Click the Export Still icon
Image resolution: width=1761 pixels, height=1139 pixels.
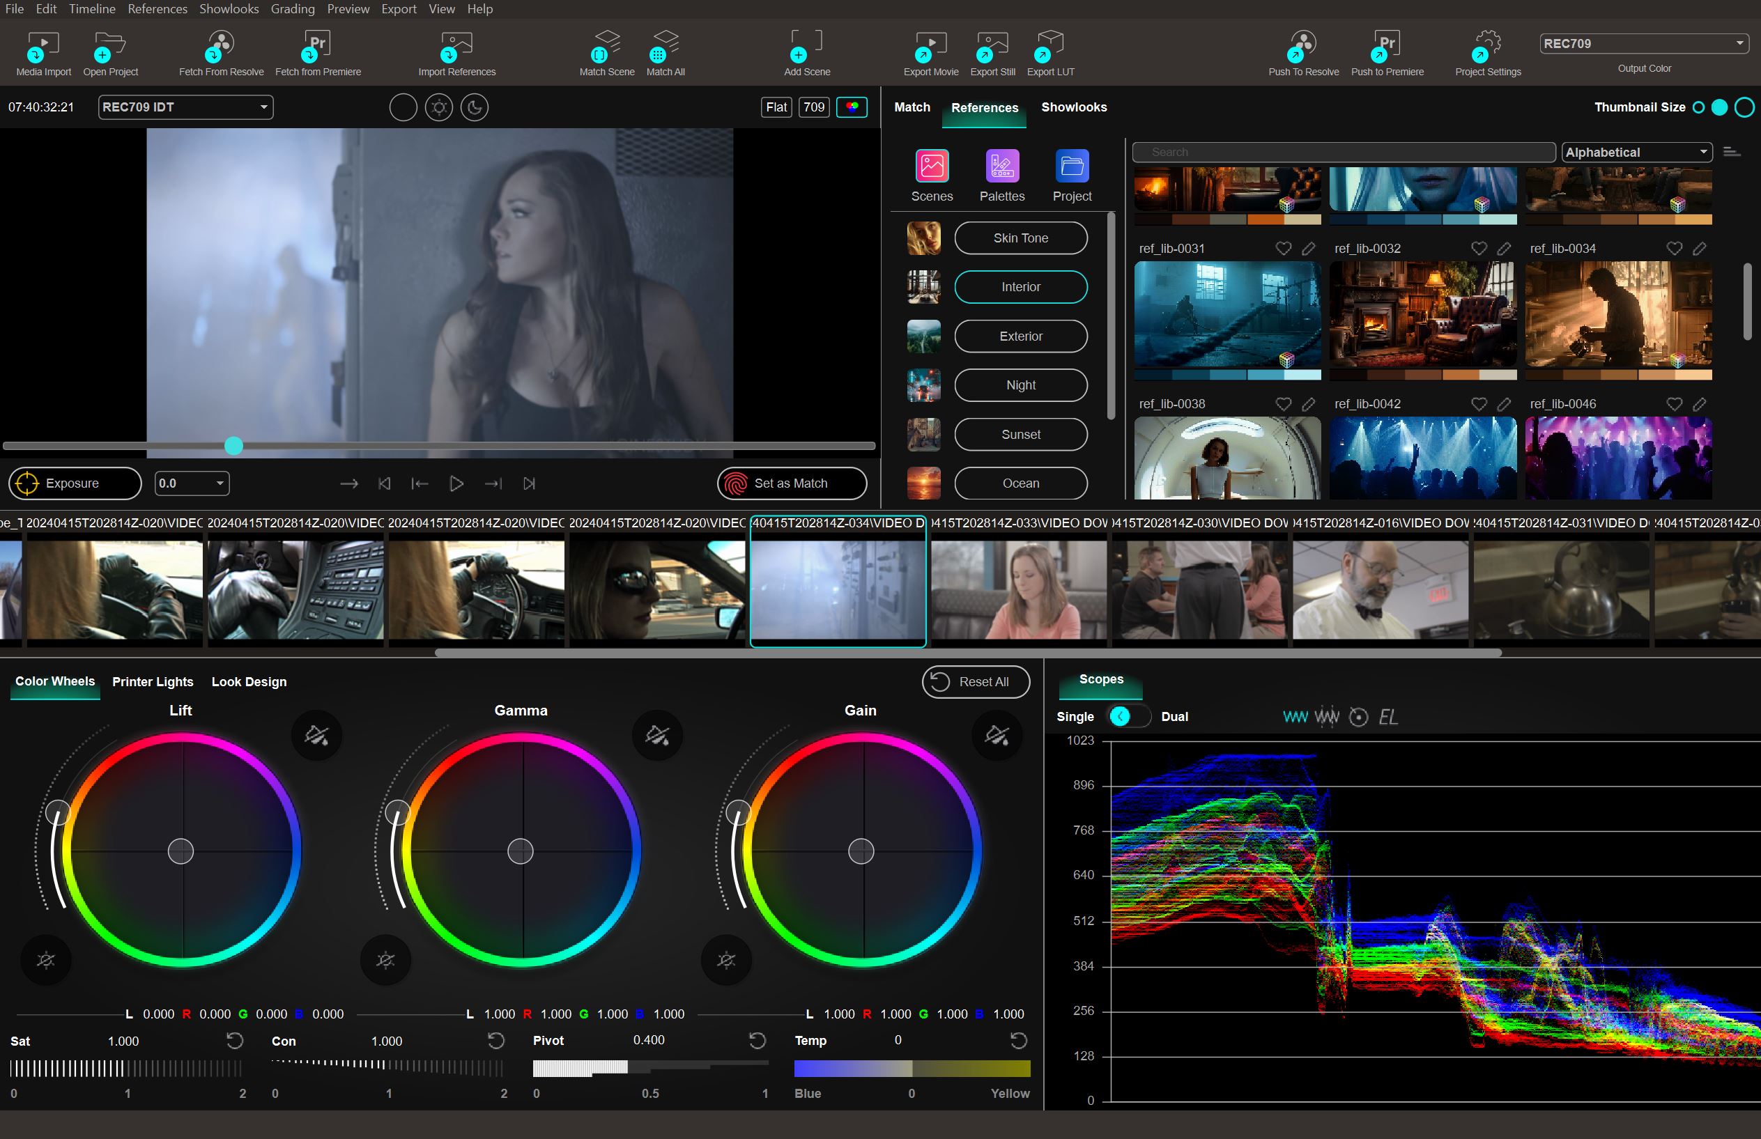[992, 46]
